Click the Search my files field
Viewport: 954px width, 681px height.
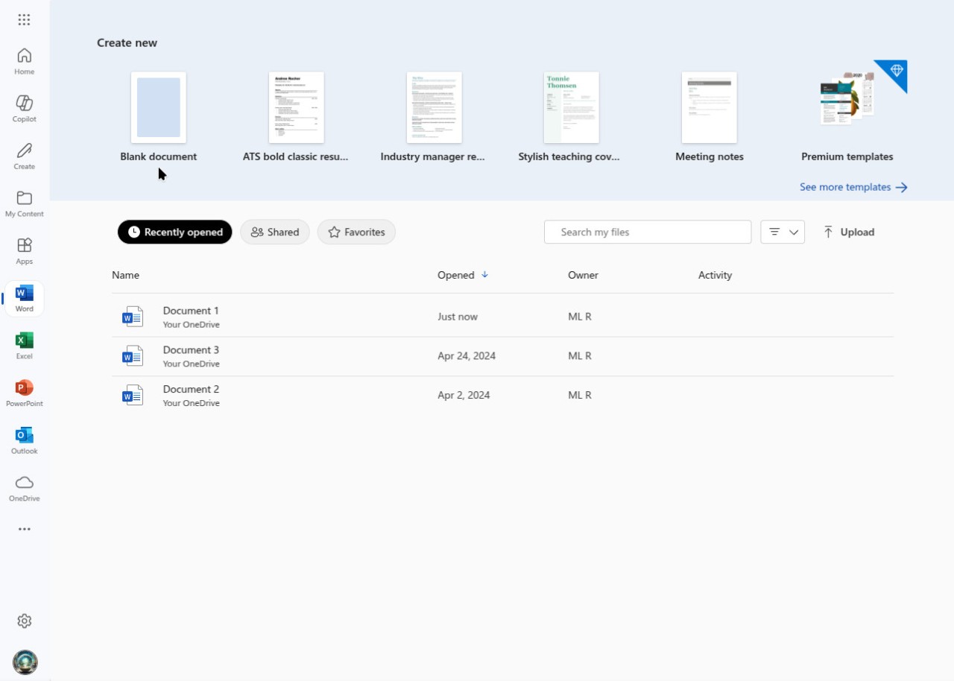[647, 232]
